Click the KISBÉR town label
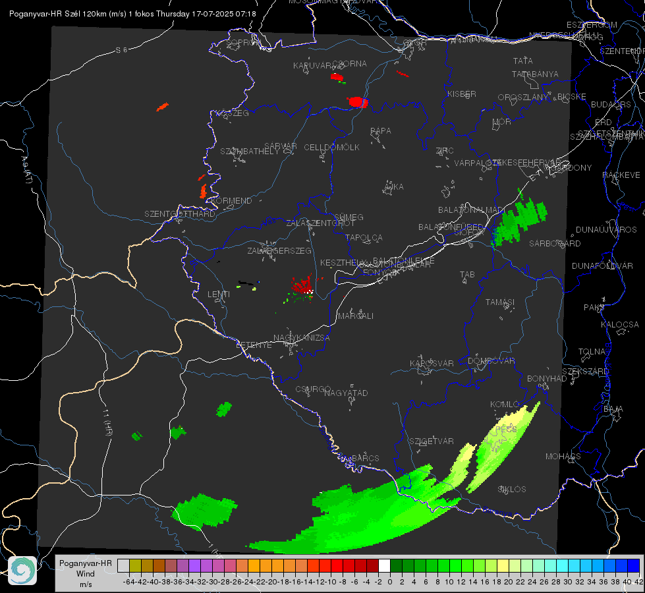This screenshot has width=645, height=593. pos(462,94)
